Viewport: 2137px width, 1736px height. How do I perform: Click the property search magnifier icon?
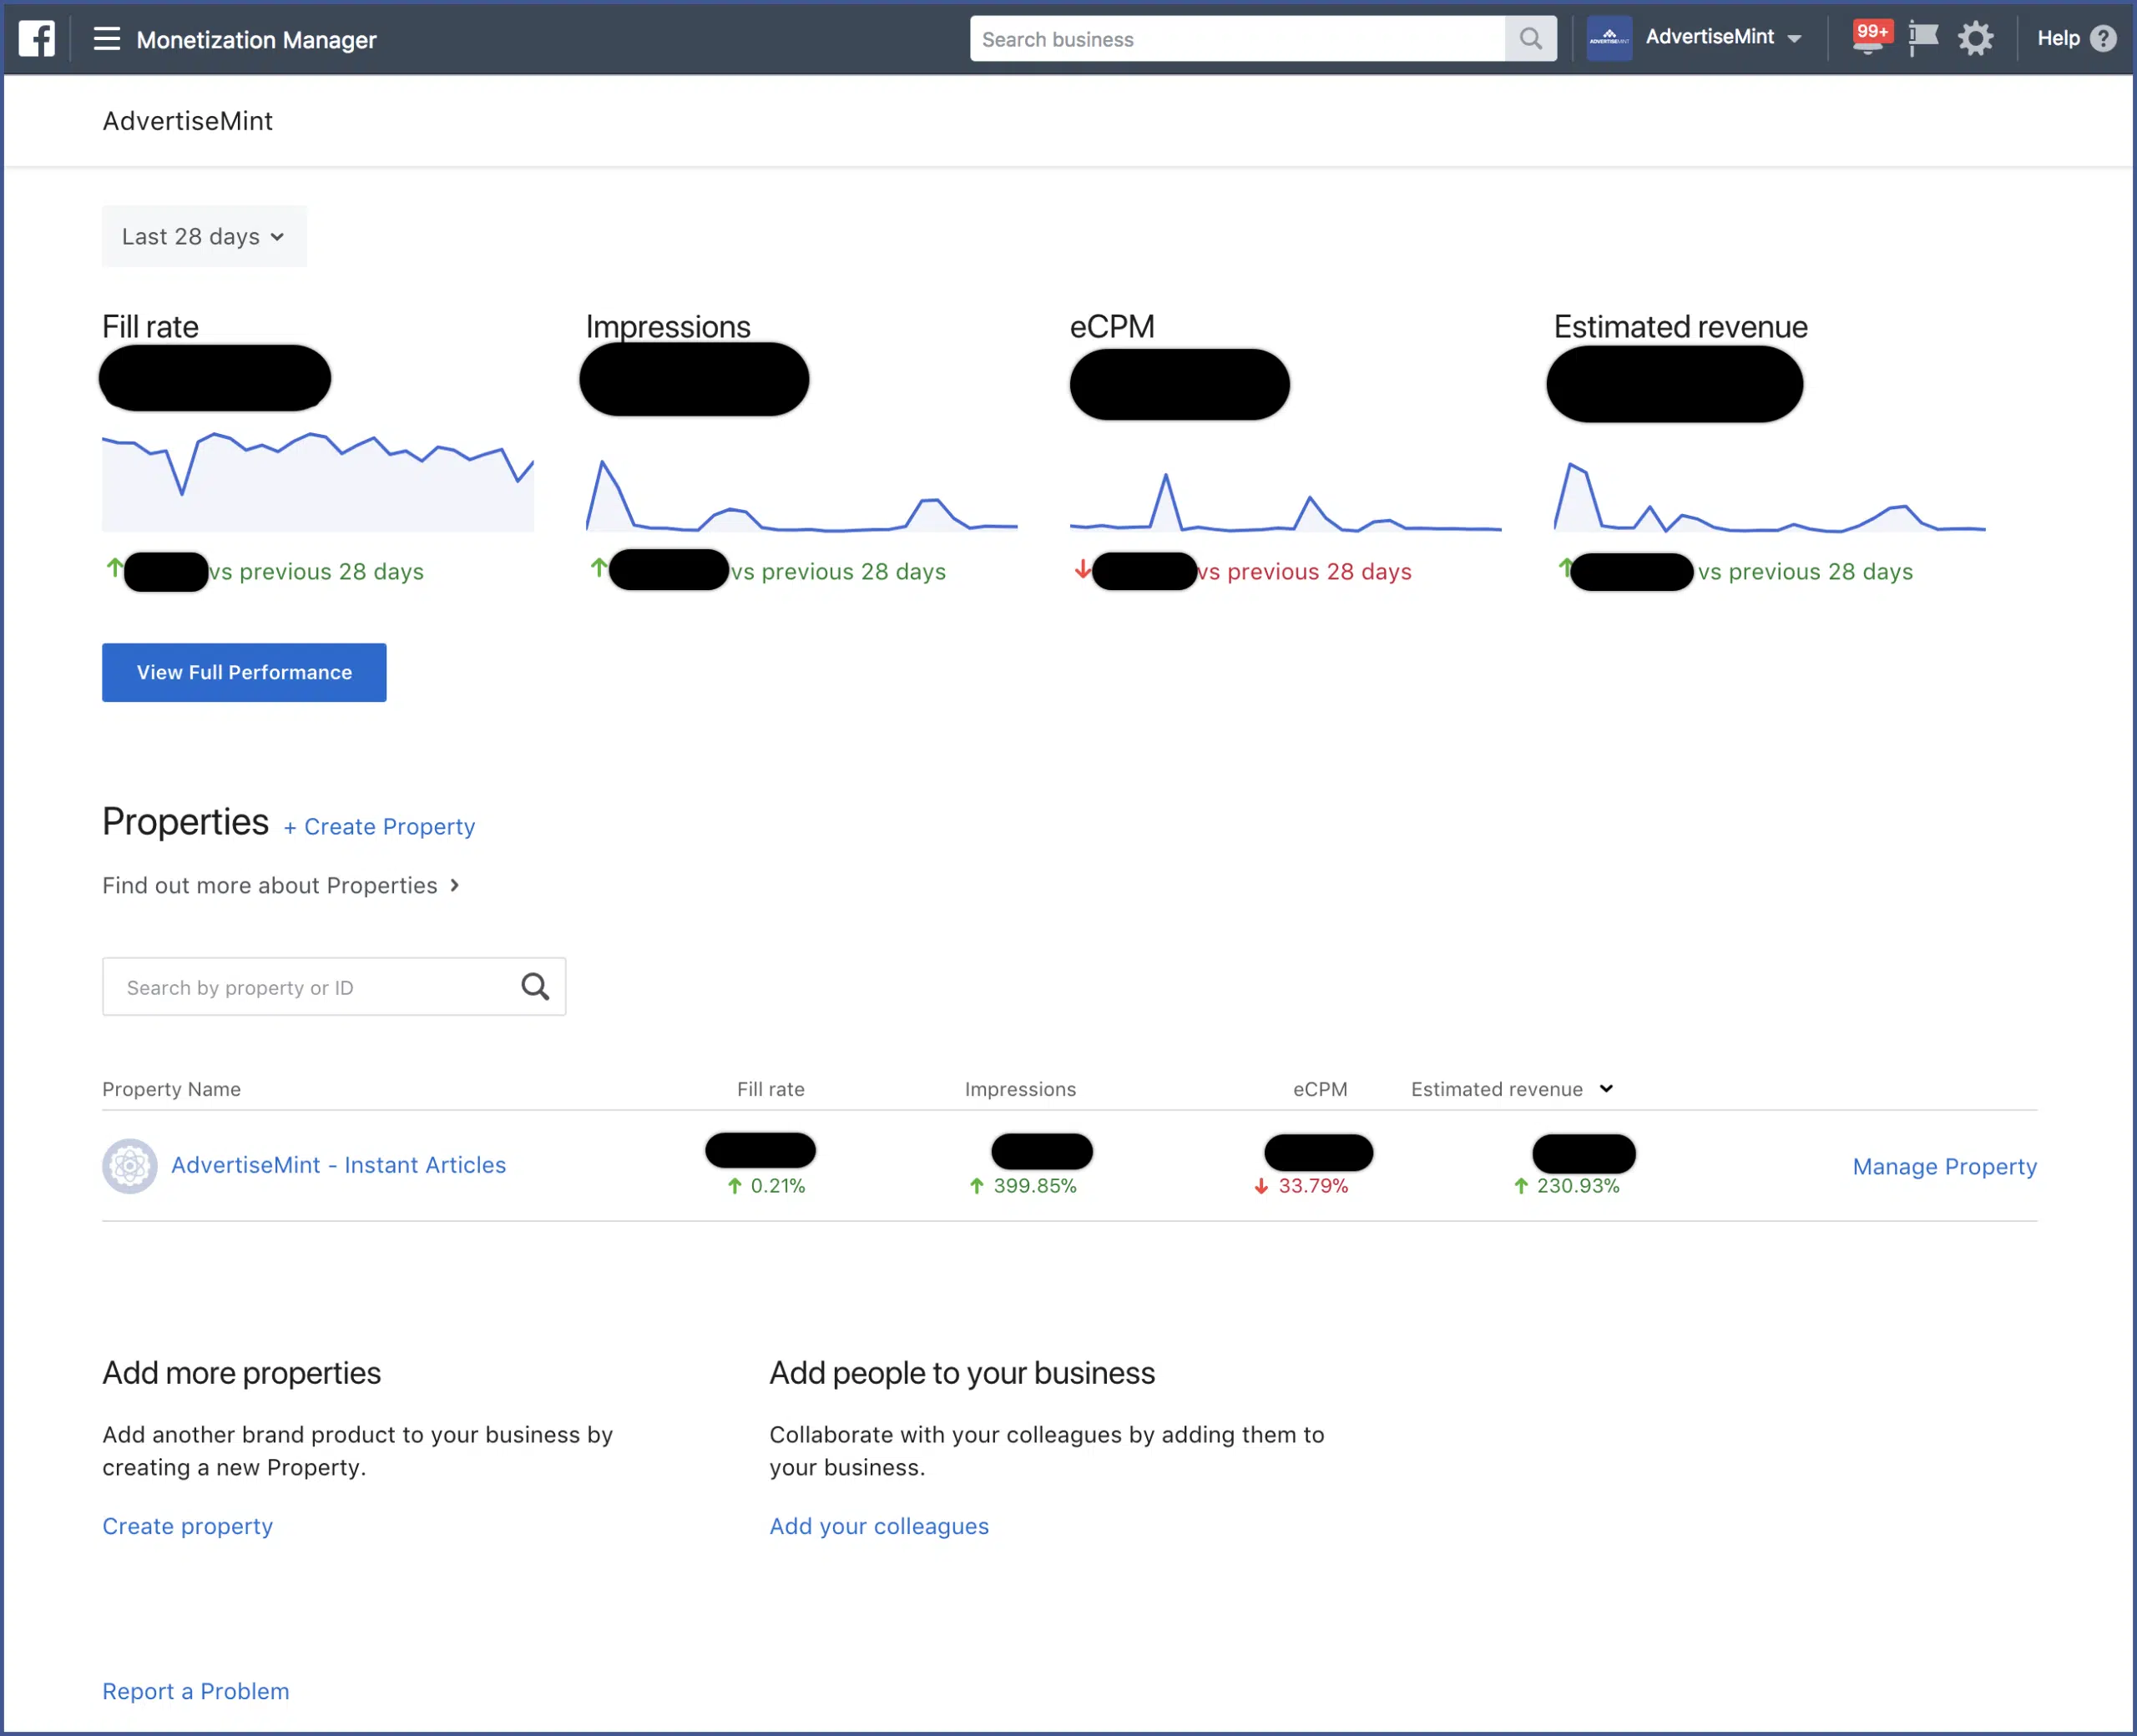535,986
